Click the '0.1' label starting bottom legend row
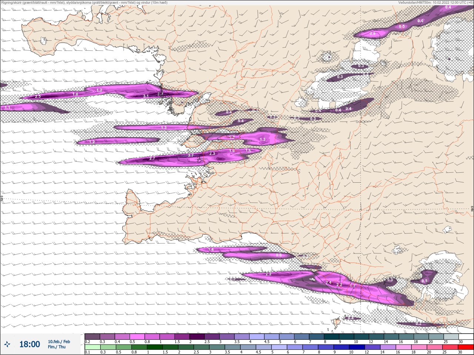The image size is (474, 355). pyautogui.click(x=87, y=352)
